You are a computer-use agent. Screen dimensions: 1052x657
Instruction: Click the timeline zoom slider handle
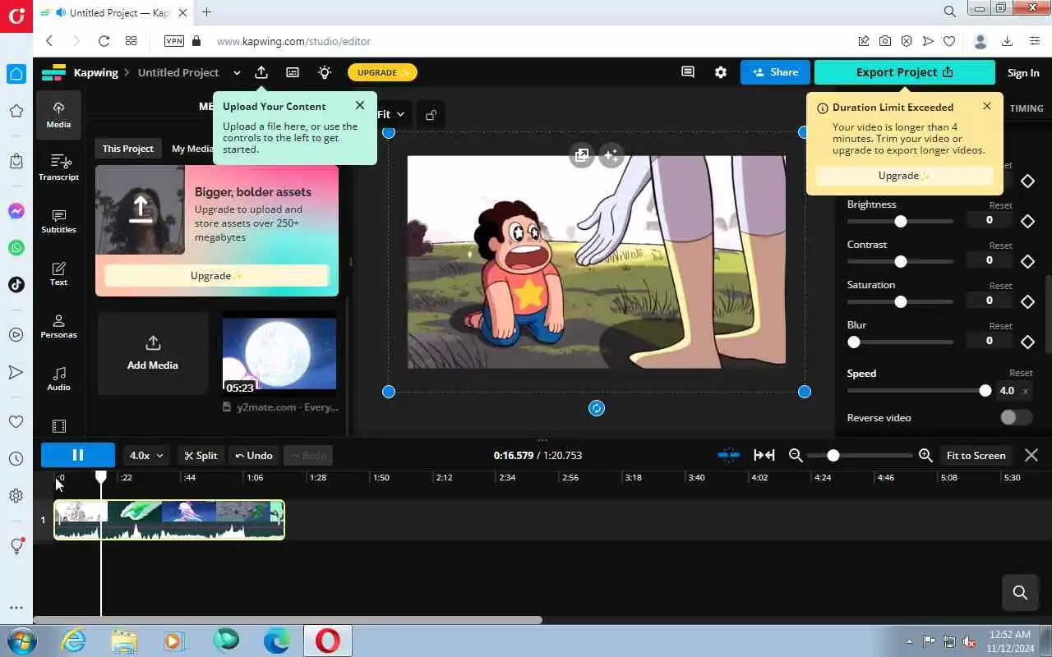point(833,455)
